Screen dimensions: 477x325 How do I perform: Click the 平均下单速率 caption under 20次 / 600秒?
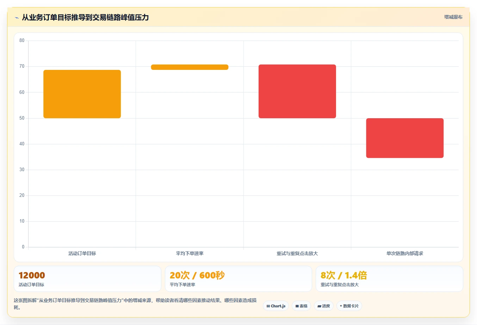pyautogui.click(x=182, y=285)
